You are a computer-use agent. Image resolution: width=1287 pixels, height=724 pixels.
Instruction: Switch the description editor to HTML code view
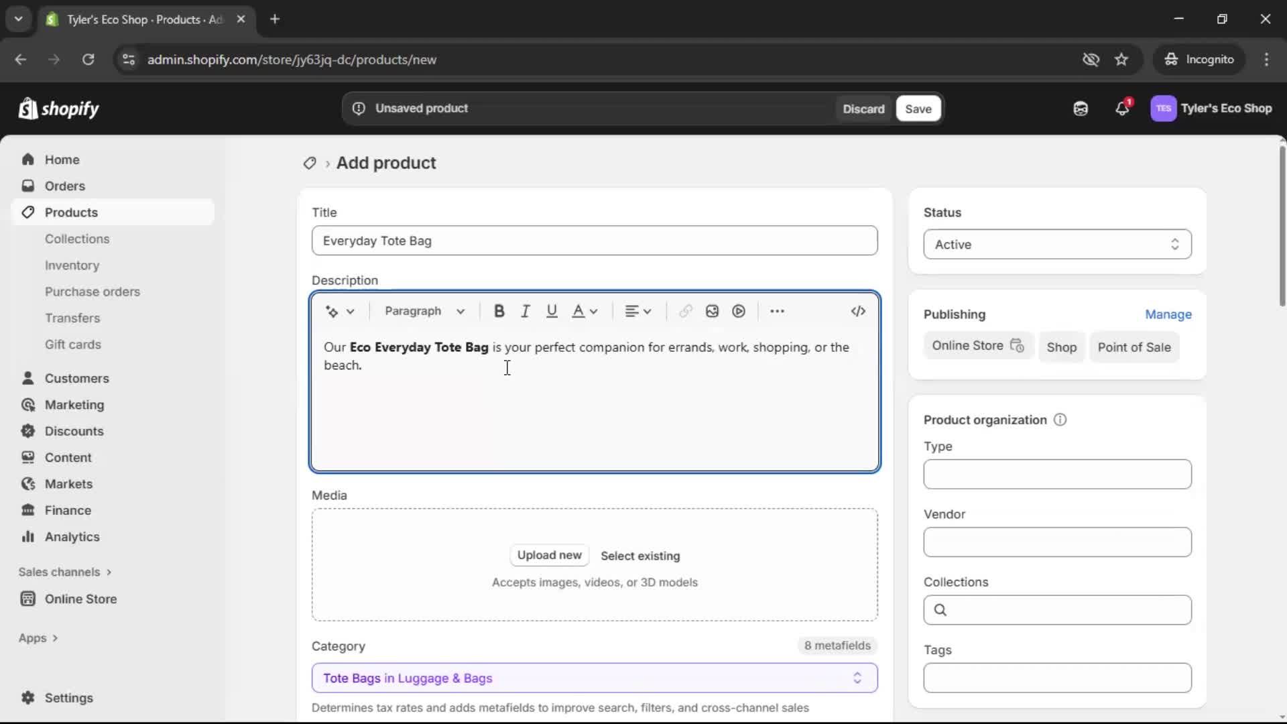coord(859,311)
